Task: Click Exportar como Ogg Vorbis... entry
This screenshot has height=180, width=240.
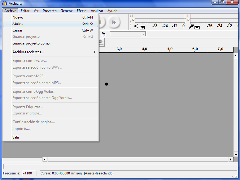Action: point(51,91)
